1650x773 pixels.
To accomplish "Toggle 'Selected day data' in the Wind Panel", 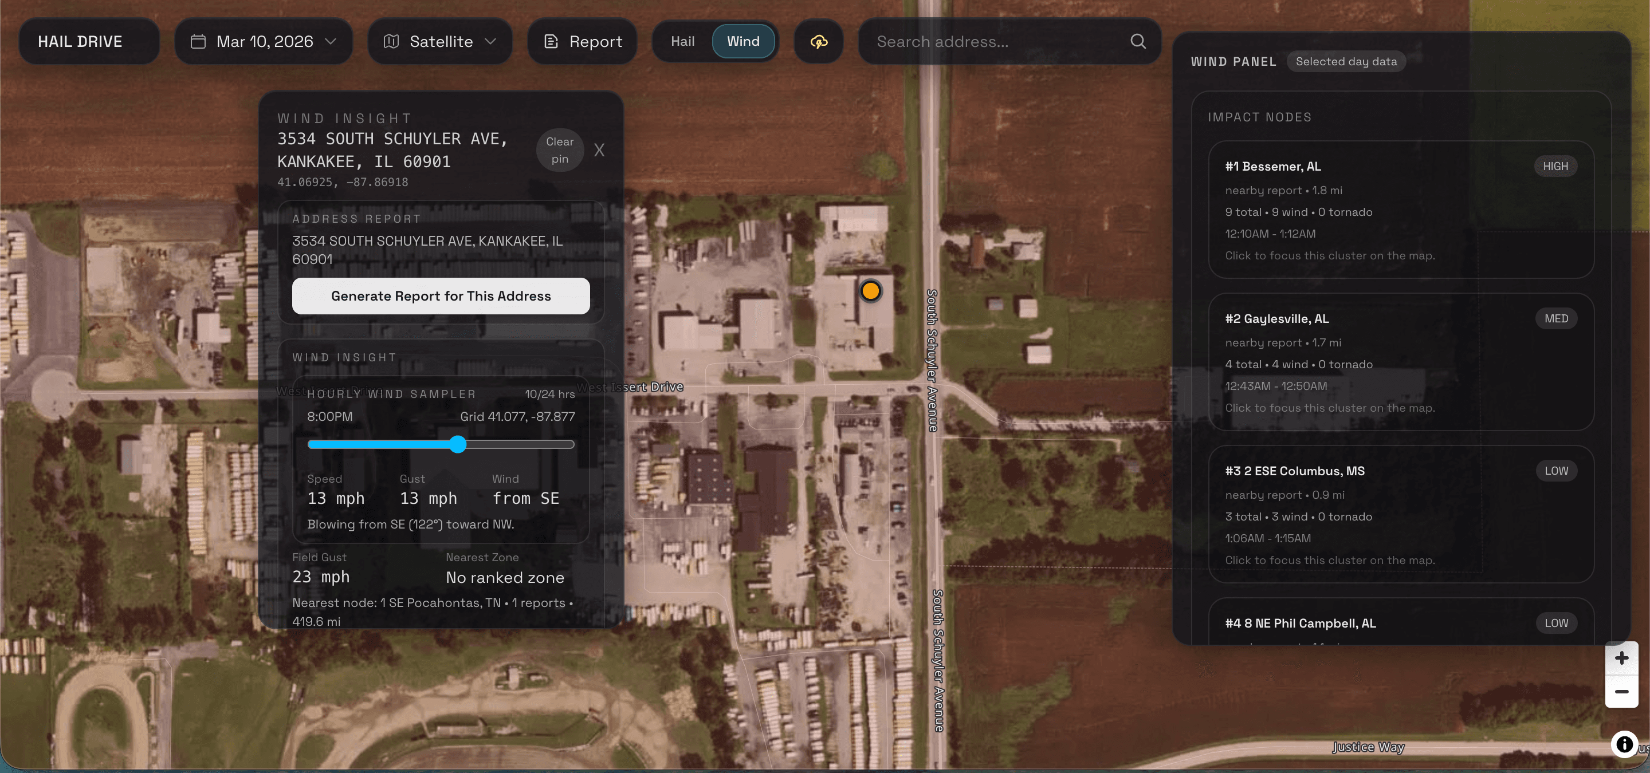I will tap(1346, 61).
